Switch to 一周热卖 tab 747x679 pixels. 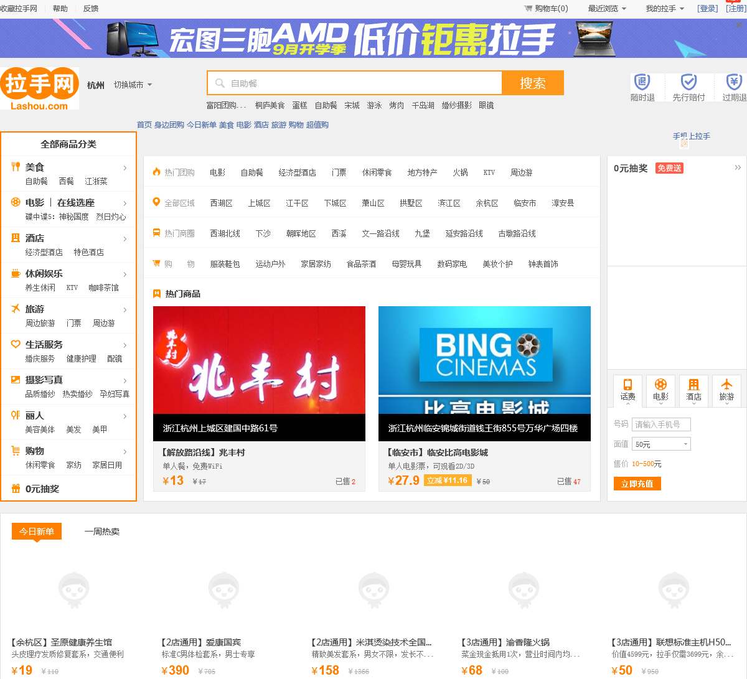[x=102, y=531]
